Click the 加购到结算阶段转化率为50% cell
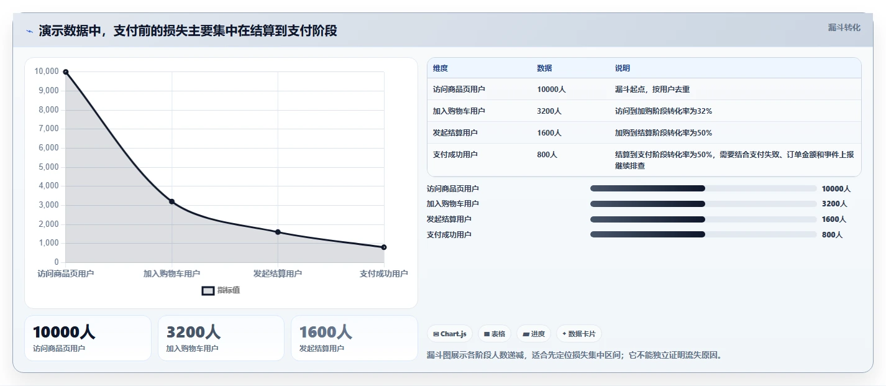 point(664,133)
